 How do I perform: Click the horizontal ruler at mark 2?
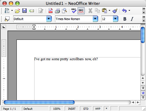[x=78, y=27]
